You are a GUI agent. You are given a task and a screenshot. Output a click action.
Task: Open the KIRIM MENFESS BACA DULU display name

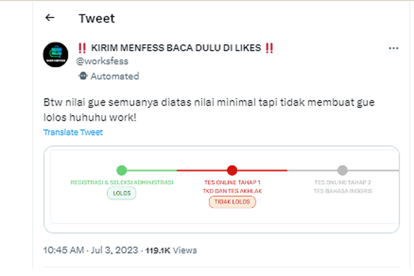pos(176,48)
